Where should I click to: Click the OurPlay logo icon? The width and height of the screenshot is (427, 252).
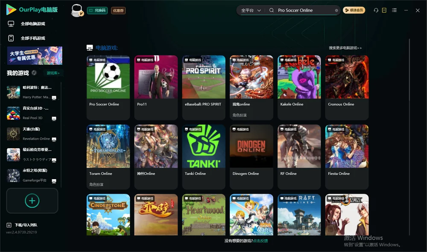pyautogui.click(x=11, y=9)
